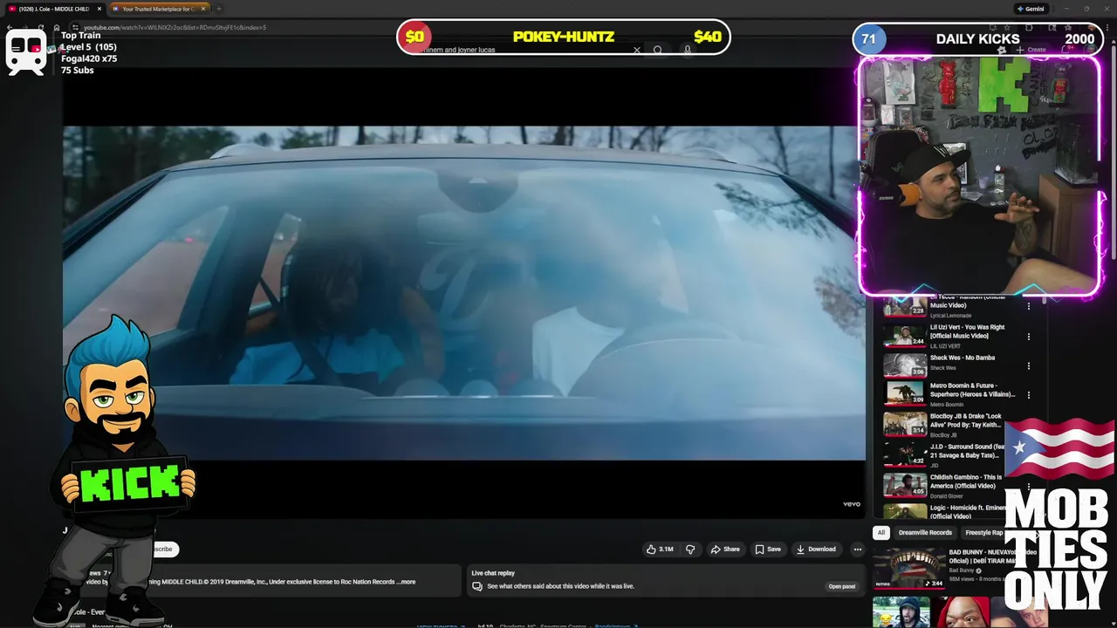
Task: Open options menu for Sheck Wes Mo Bamba
Action: coord(1028,365)
